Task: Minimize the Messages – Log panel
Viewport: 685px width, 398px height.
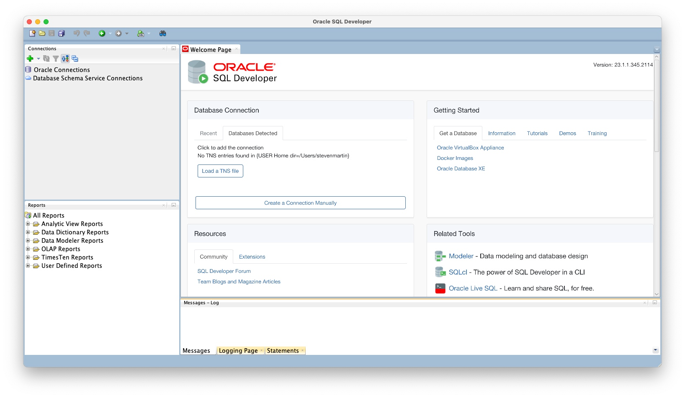Action: [x=654, y=303]
